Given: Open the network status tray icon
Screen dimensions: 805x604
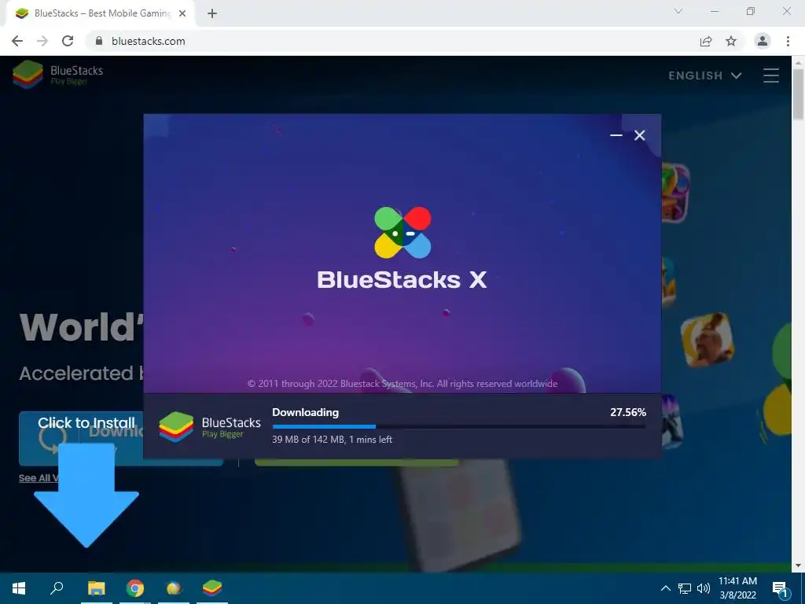Looking at the screenshot, I should [x=685, y=588].
